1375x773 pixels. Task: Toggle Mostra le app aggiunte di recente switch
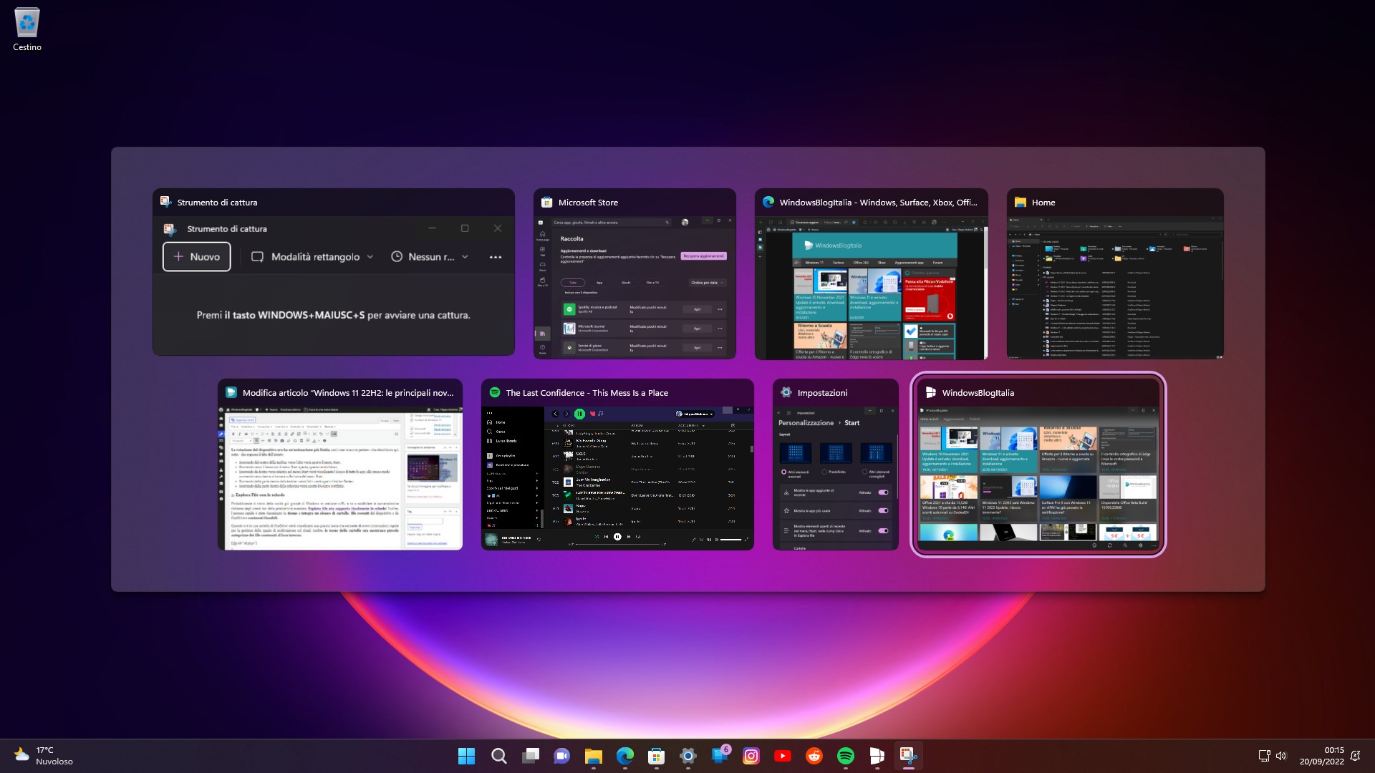point(883,492)
